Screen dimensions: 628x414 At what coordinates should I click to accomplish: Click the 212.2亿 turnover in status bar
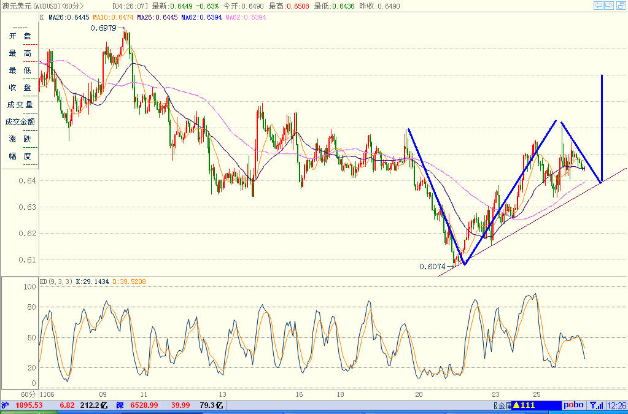click(94, 405)
